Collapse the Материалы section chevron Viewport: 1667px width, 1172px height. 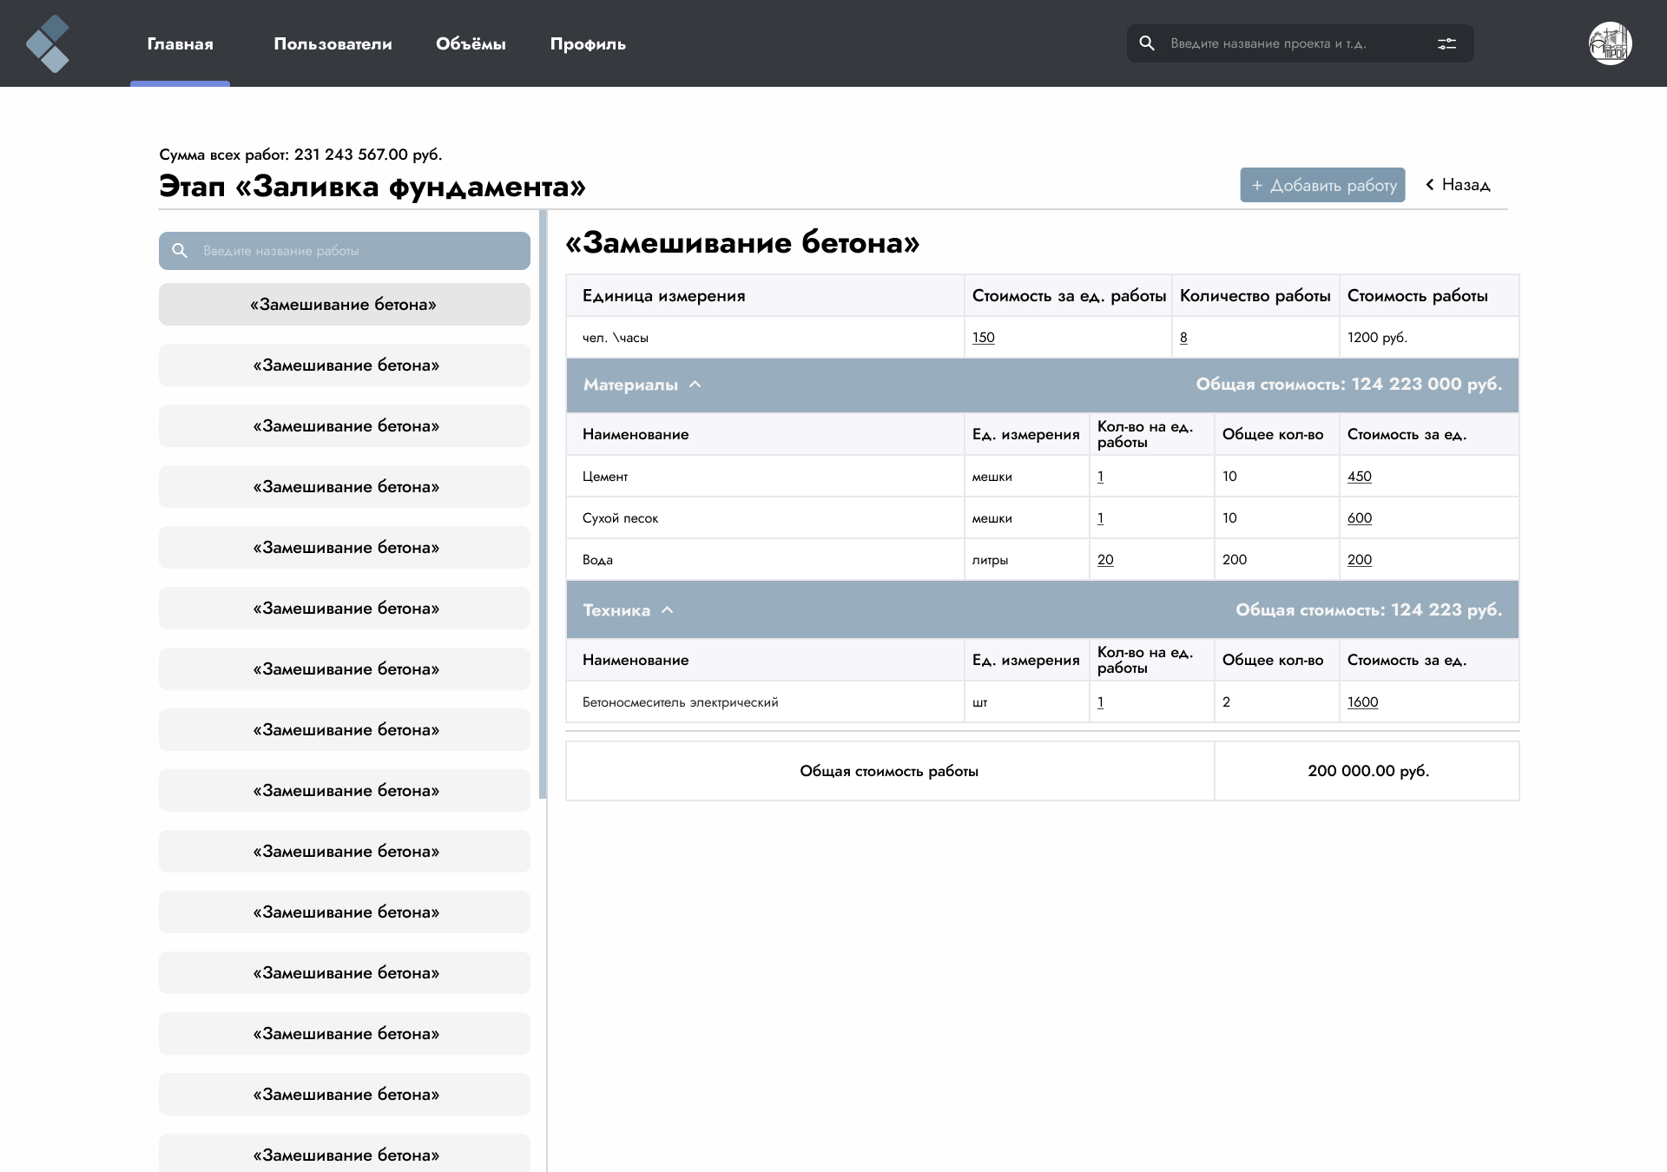(x=695, y=385)
